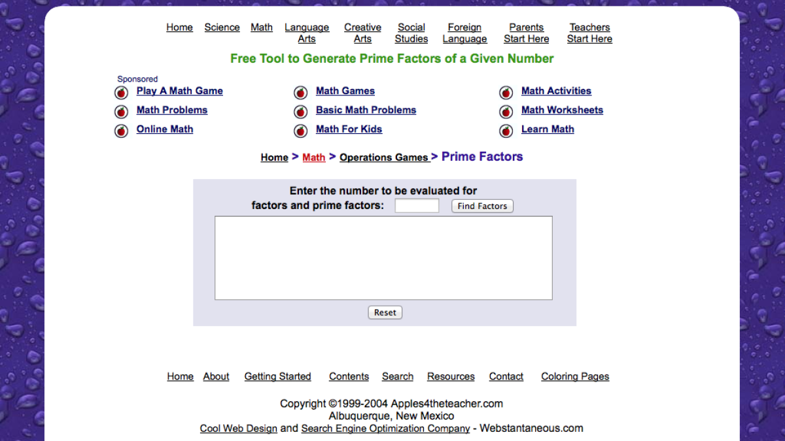
Task: Click the apple icon next to Learn Math
Action: (x=506, y=130)
